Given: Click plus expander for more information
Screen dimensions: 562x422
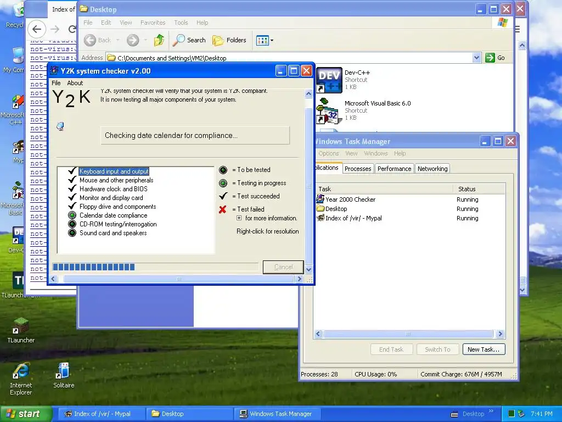Looking at the screenshot, I should click(239, 218).
